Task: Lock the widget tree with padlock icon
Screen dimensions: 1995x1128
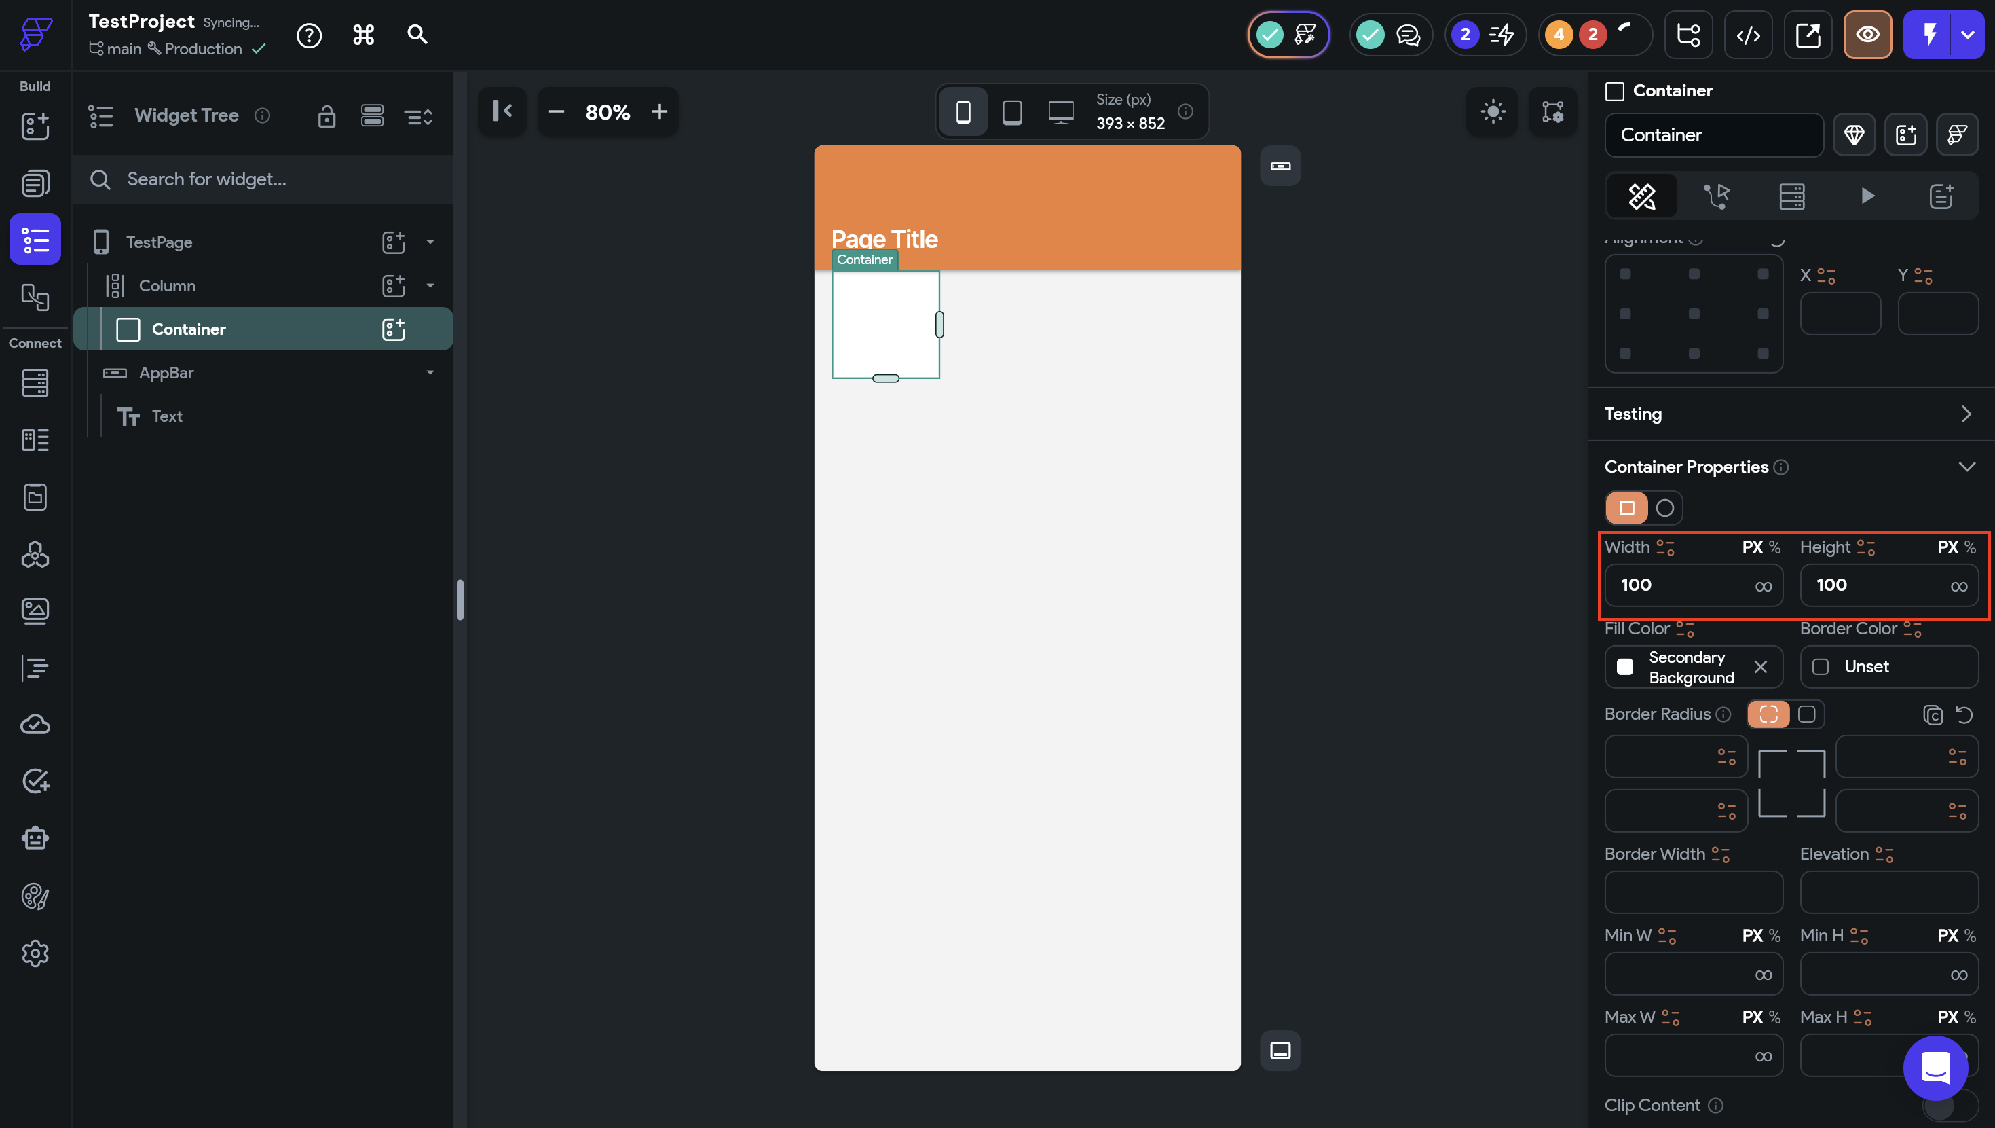Action: coord(326,116)
